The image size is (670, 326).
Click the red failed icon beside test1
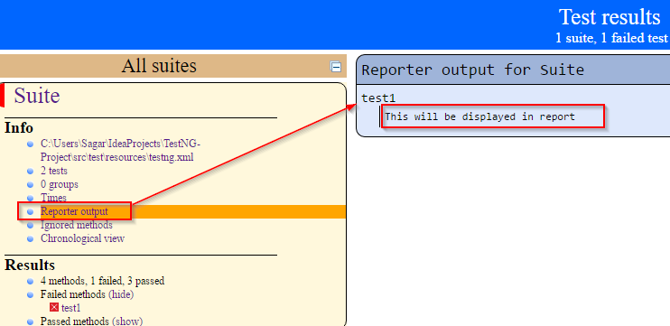pos(54,307)
